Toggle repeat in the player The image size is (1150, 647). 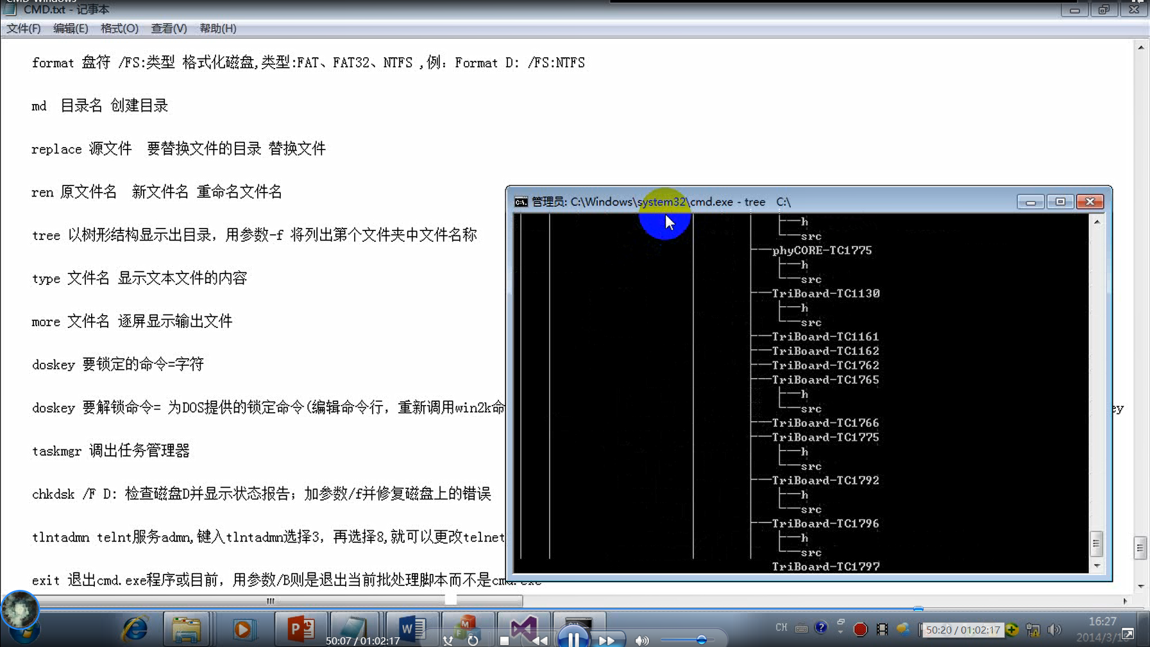[473, 641]
